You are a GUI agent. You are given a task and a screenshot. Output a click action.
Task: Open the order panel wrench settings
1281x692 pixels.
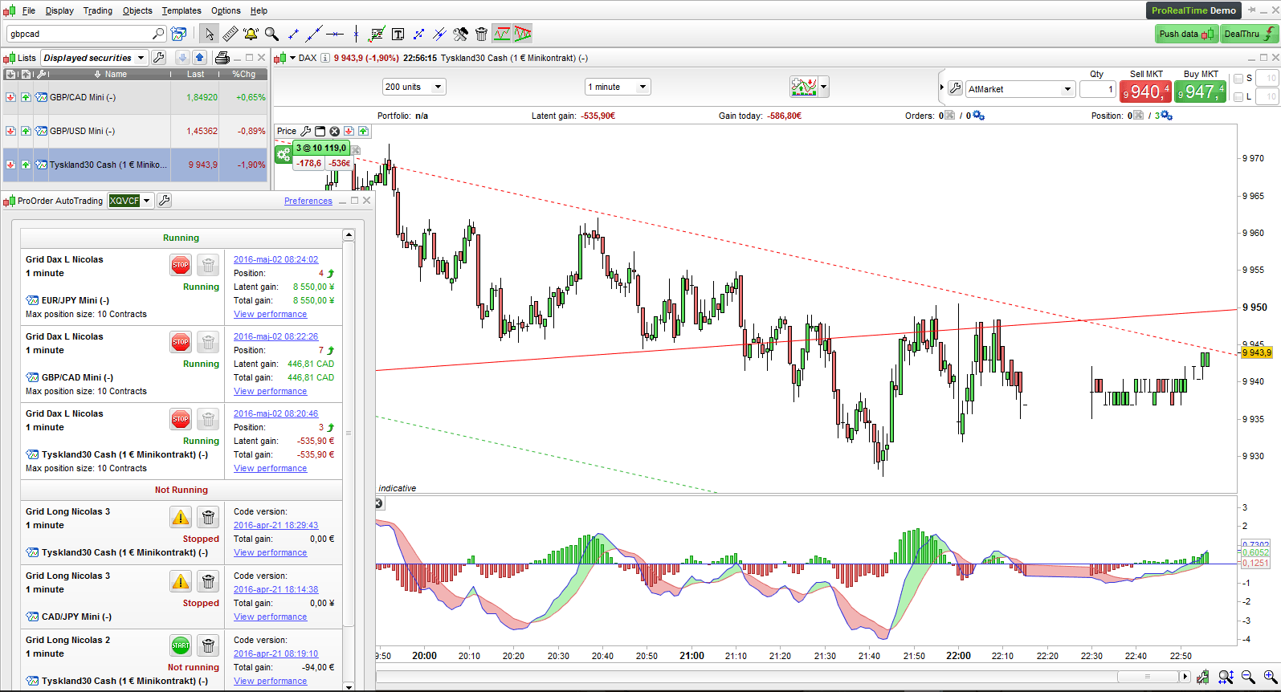click(x=955, y=88)
